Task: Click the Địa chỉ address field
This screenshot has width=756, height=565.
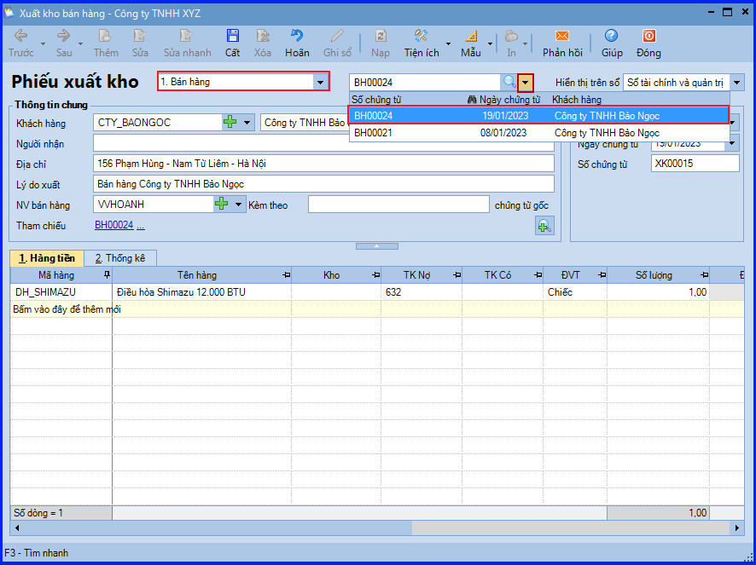Action: (x=323, y=164)
